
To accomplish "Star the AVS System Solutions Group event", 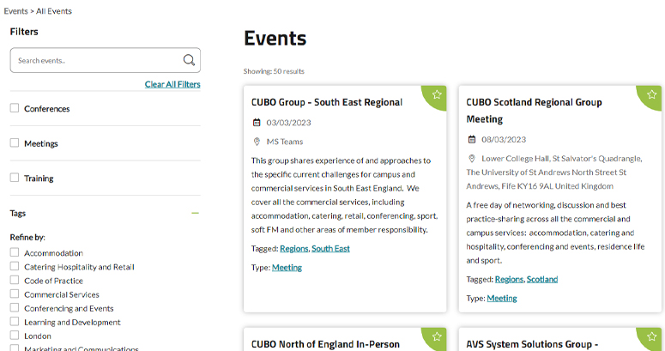I will [x=652, y=336].
